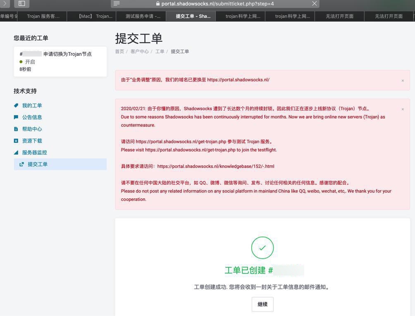This screenshot has width=415, height=316.
Task: Click the '工单已创建 #' heading
Action: pyautogui.click(x=249, y=270)
